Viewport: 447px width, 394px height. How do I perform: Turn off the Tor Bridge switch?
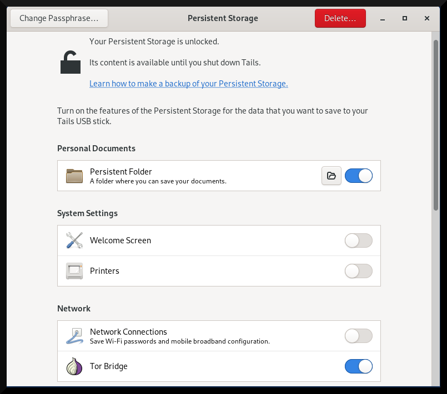(x=359, y=366)
